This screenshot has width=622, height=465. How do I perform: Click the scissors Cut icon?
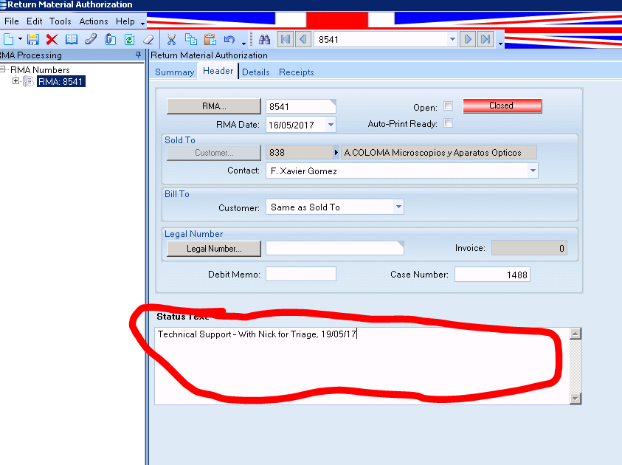tap(171, 39)
